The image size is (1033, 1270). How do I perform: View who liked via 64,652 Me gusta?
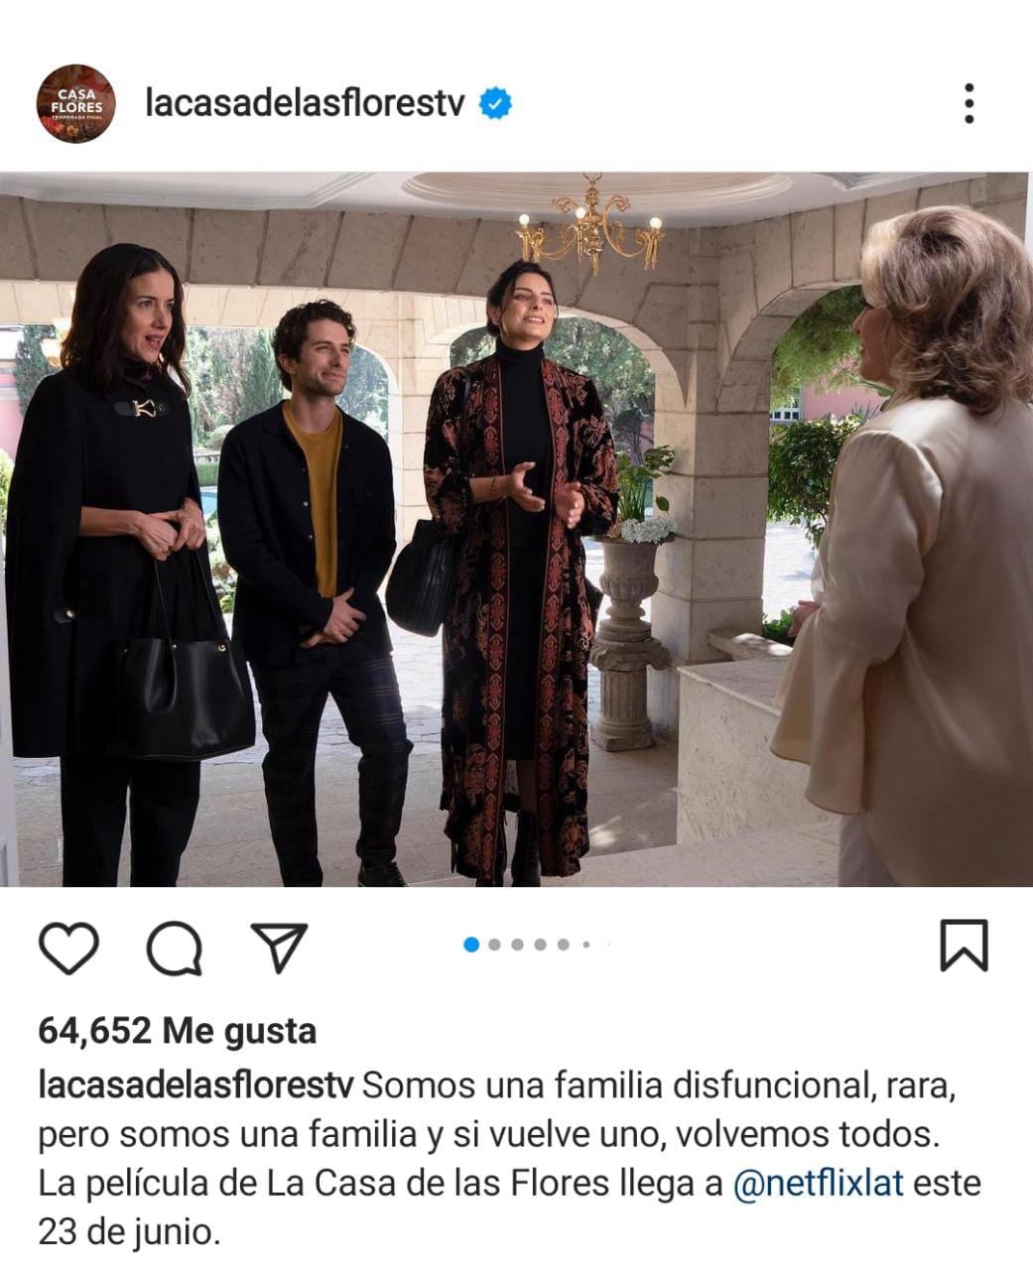[177, 1032]
